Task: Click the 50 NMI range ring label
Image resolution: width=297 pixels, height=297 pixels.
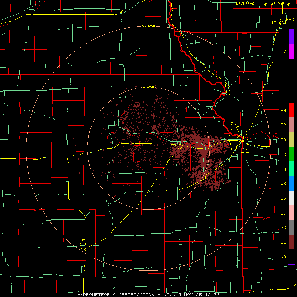Action: point(148,87)
